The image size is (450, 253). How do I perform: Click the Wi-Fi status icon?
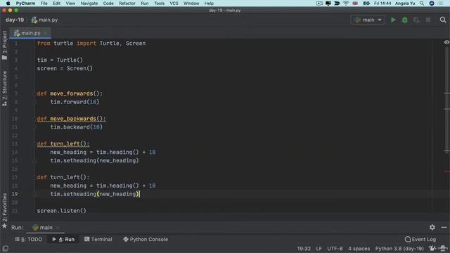tap(346, 4)
